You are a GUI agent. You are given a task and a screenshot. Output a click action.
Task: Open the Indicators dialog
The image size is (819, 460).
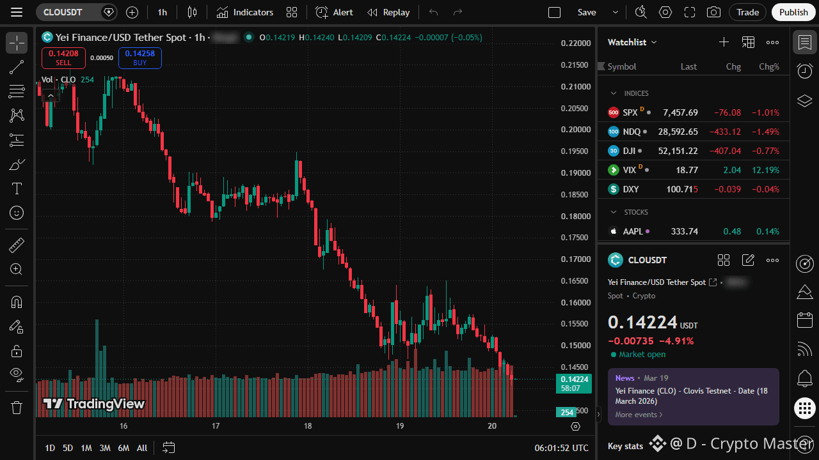coord(245,12)
